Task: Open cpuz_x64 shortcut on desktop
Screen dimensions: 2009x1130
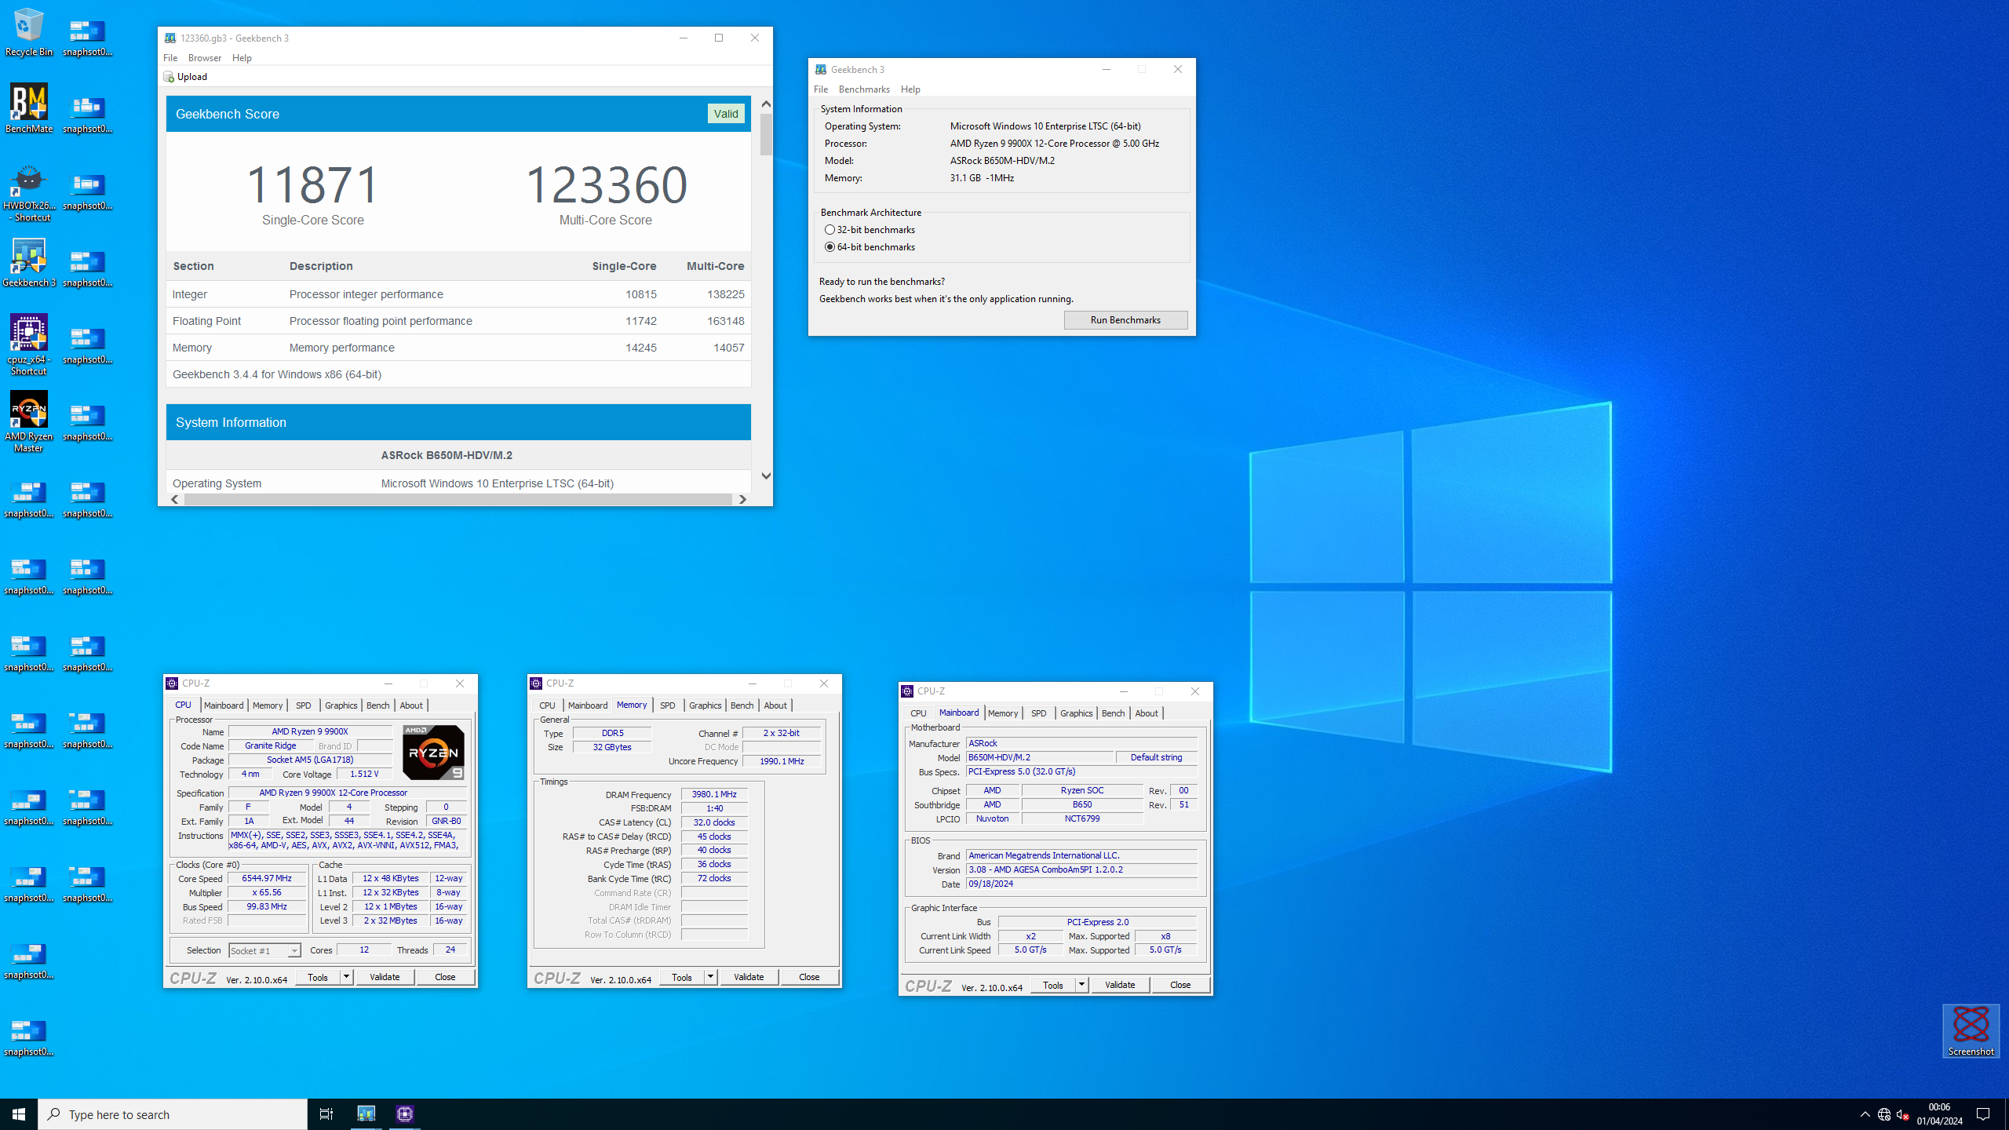Action: click(29, 345)
